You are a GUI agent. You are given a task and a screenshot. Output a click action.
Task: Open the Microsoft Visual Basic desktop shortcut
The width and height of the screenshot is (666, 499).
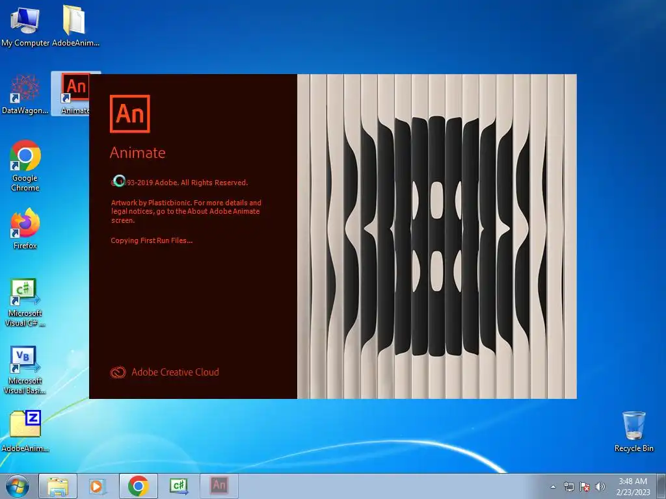25,370
